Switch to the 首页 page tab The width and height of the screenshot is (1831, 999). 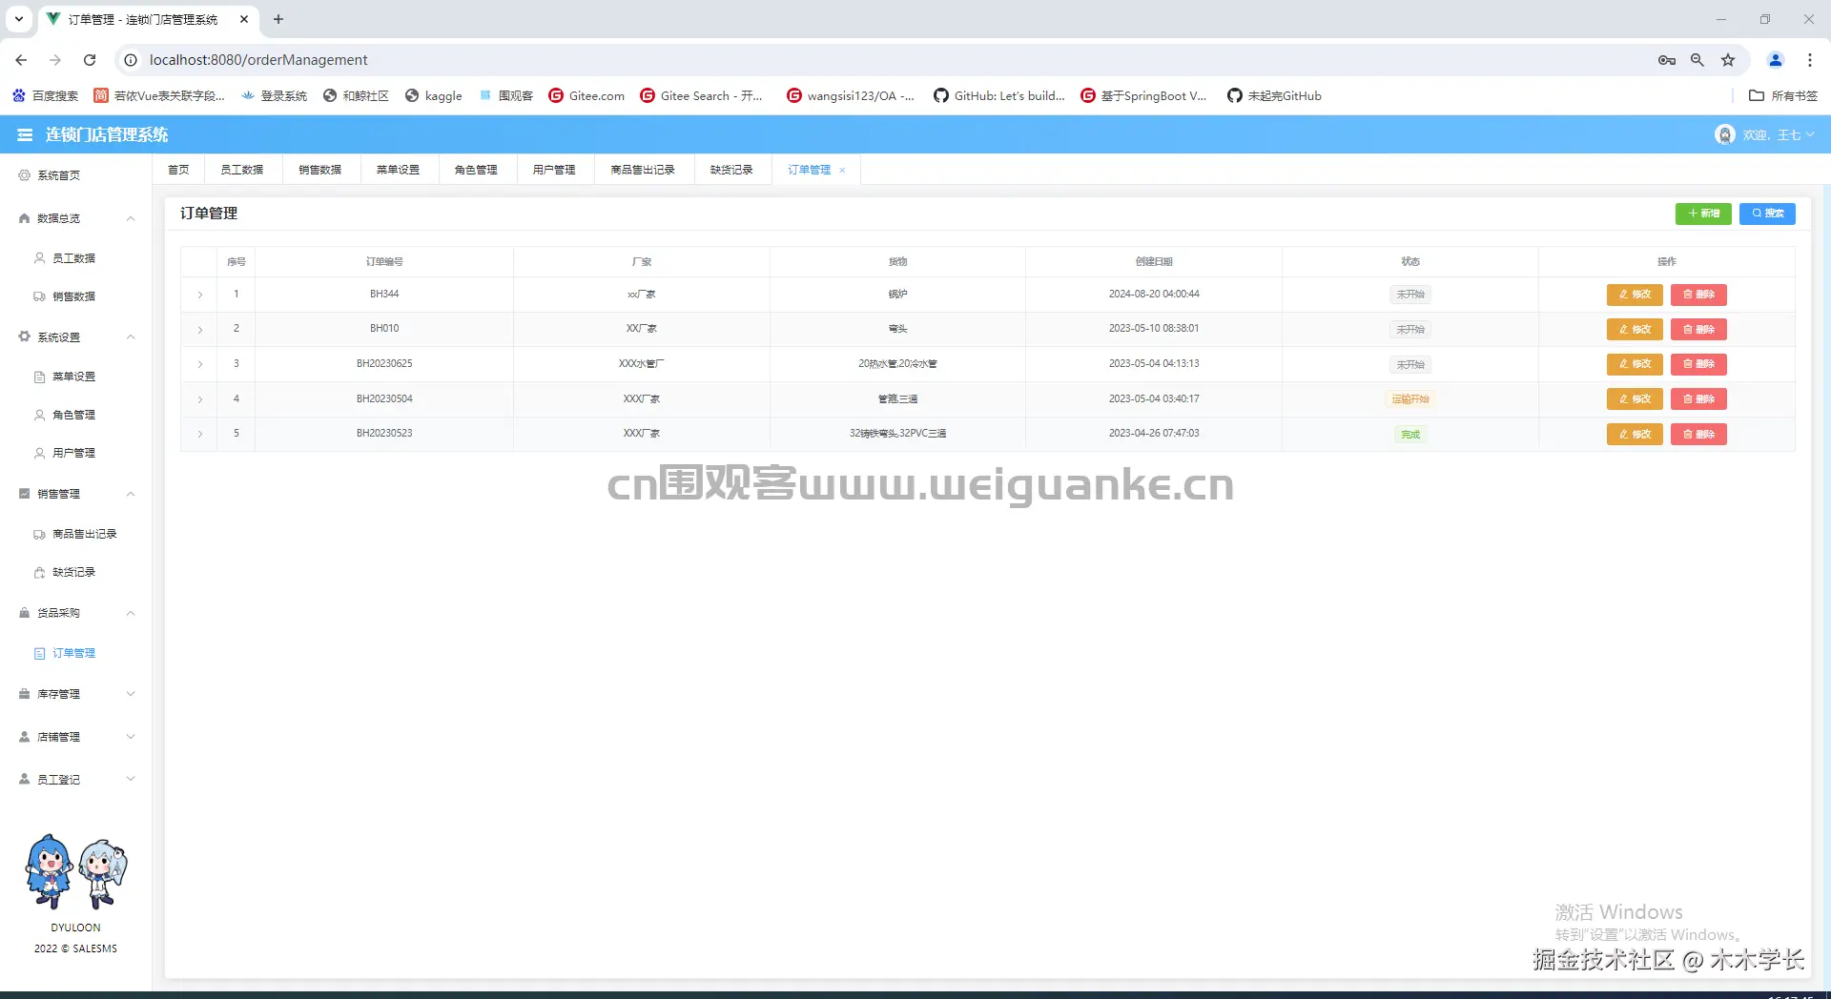coord(178,170)
